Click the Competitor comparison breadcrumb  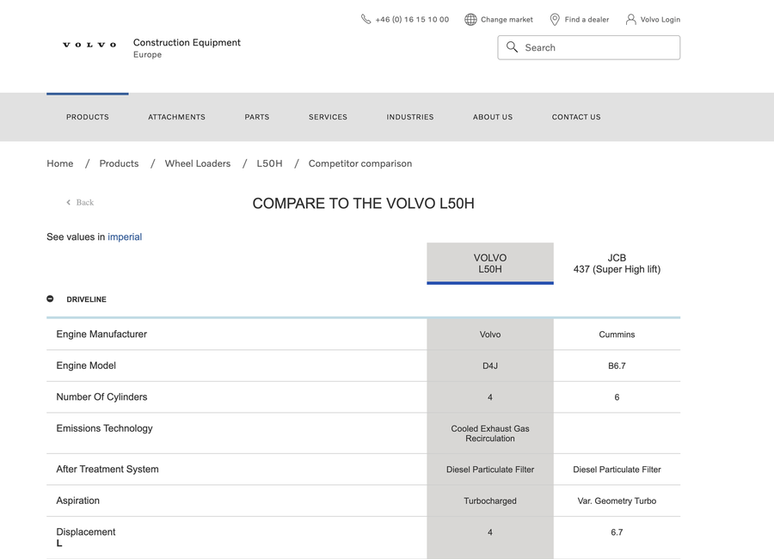pyautogui.click(x=360, y=163)
